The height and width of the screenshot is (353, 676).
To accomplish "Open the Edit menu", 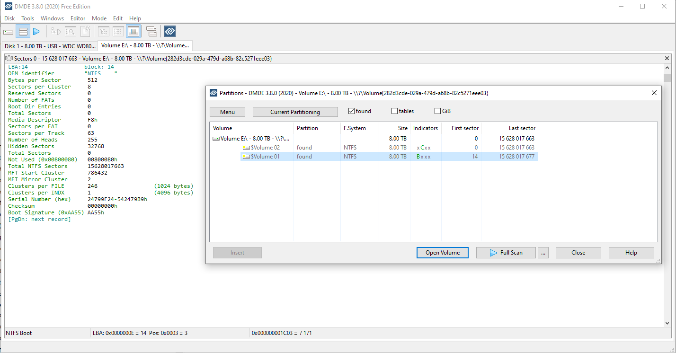I will [x=118, y=18].
